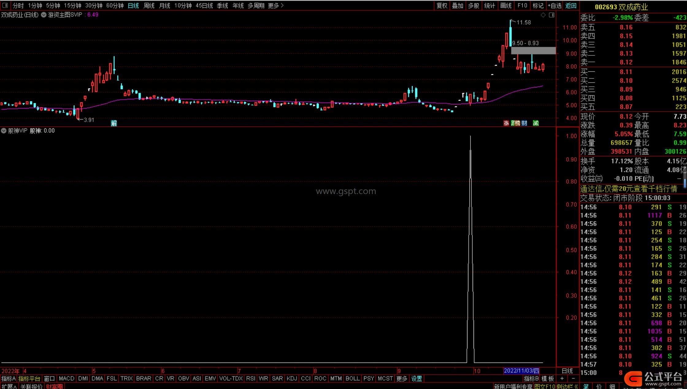Open the 指标A menu
This screenshot has height=389, width=687.
[x=8, y=379]
